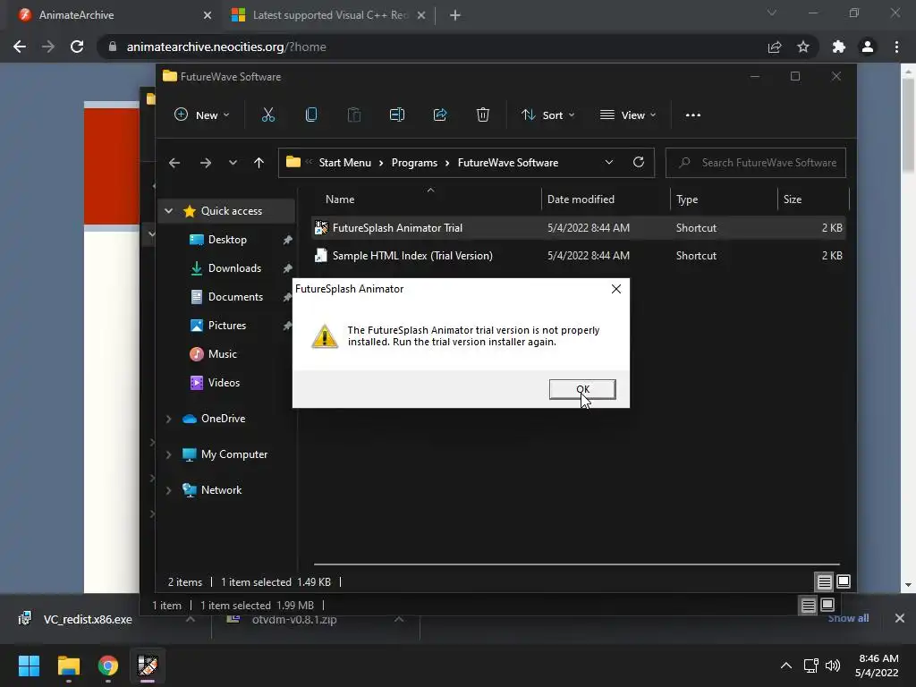Open Chrome profile icon
Image resolution: width=916 pixels, height=687 pixels.
click(868, 47)
